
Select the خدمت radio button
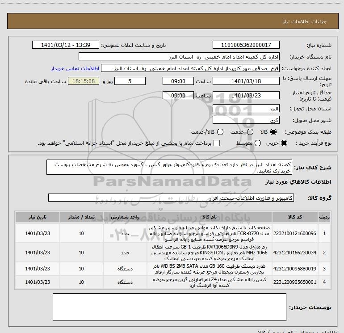(250, 132)
